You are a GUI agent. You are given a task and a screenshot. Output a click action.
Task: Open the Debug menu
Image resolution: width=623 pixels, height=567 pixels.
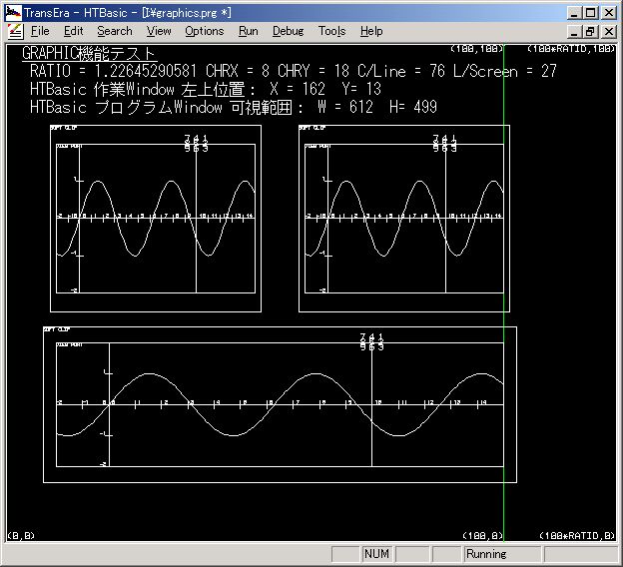(x=288, y=31)
